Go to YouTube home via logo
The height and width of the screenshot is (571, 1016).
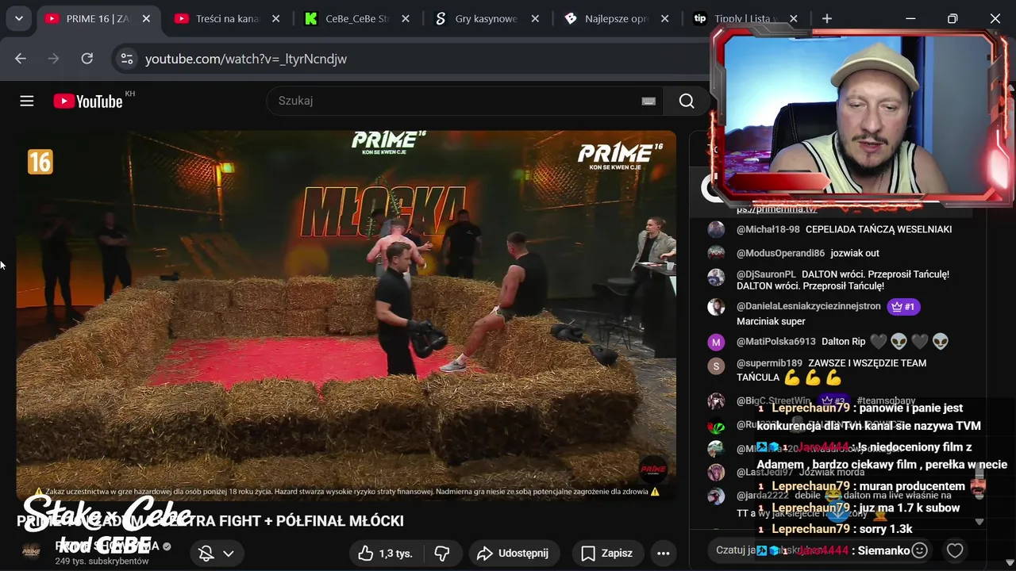tap(88, 102)
